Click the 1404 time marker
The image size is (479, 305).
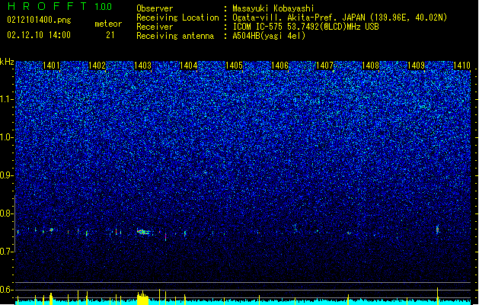pos(189,66)
